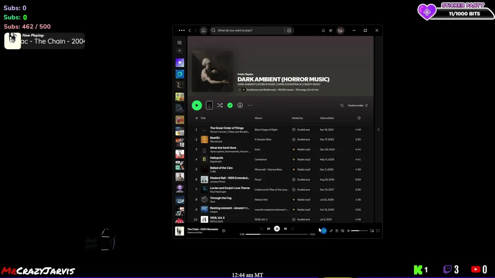Enable shuffle for the playlist

click(220, 105)
